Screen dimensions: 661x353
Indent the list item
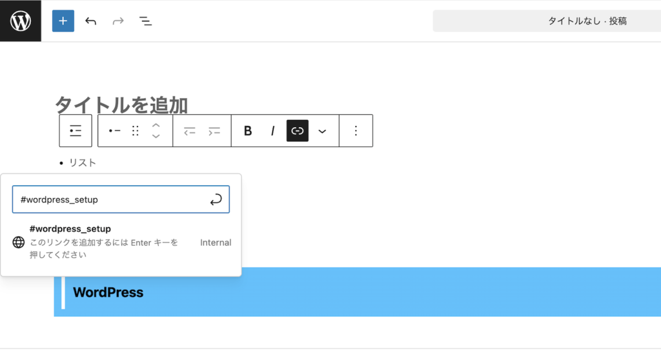tap(214, 131)
